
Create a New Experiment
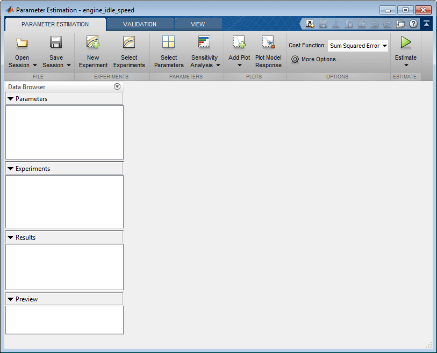pyautogui.click(x=93, y=52)
